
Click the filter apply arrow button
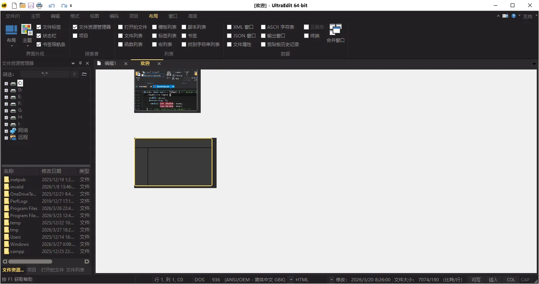pos(74,74)
